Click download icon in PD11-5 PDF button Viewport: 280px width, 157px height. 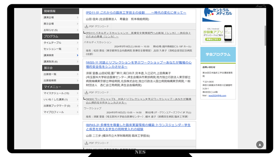87,26
